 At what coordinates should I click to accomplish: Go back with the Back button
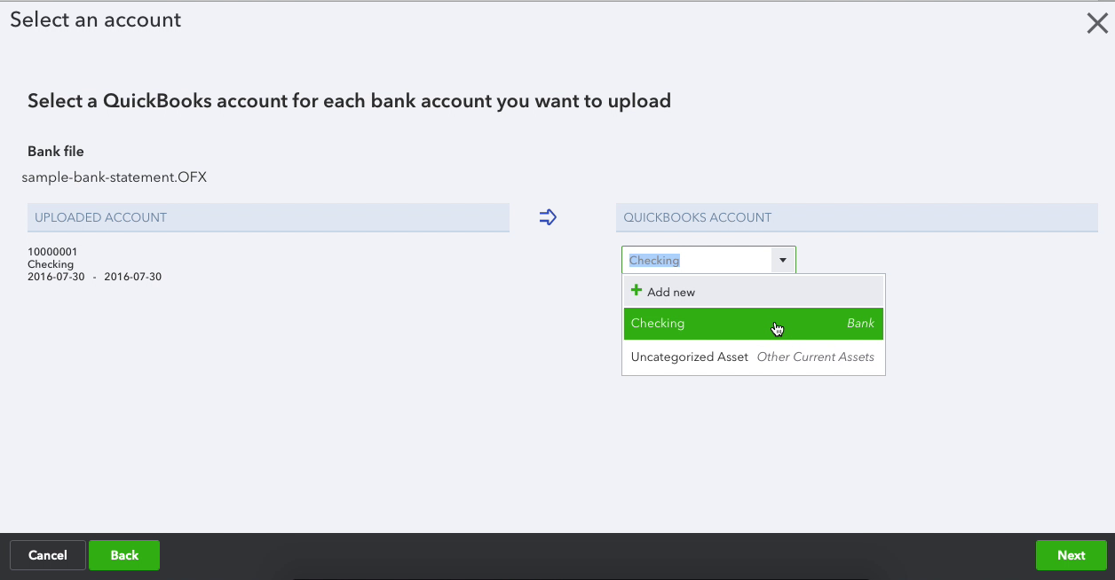coord(124,555)
